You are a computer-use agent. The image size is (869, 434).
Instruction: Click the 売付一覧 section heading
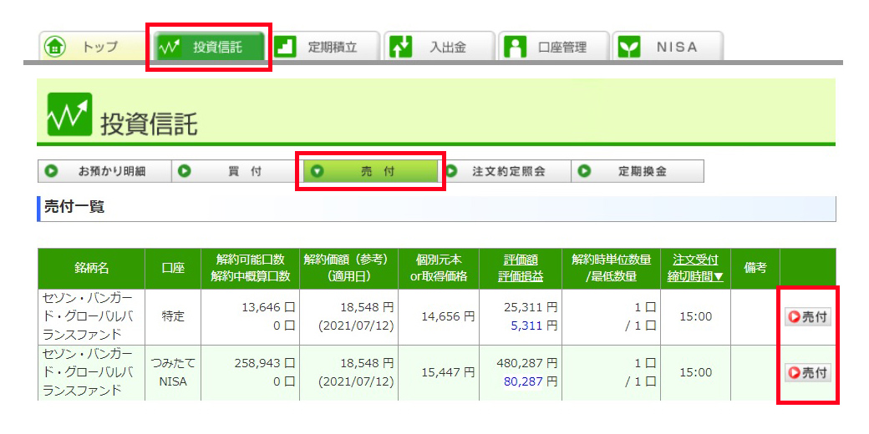click(74, 208)
